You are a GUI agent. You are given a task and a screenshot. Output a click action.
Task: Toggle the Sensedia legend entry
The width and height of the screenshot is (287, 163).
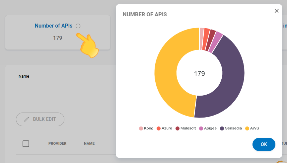(x=231, y=128)
